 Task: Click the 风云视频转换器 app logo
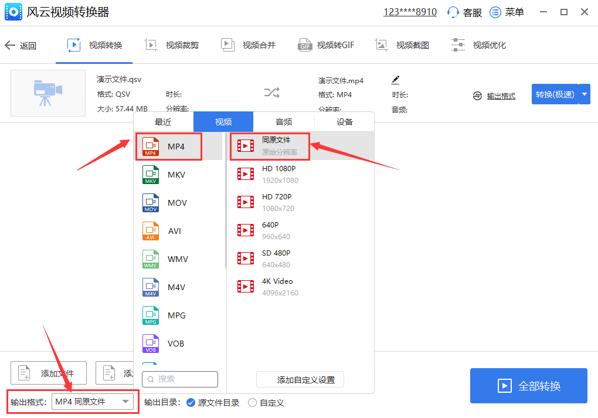click(13, 12)
